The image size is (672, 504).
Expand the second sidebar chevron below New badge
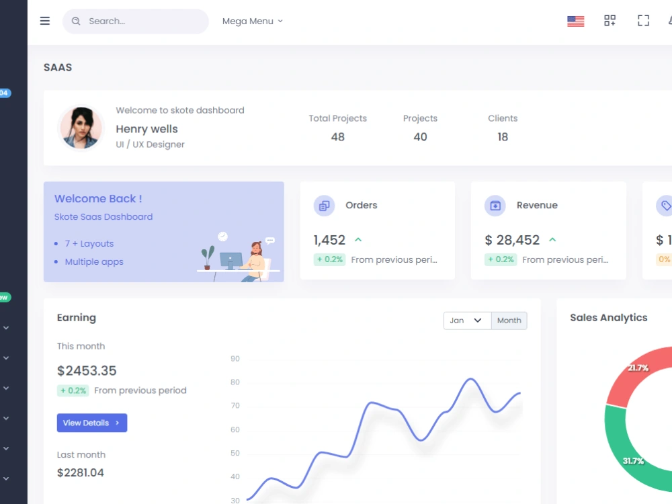6,358
